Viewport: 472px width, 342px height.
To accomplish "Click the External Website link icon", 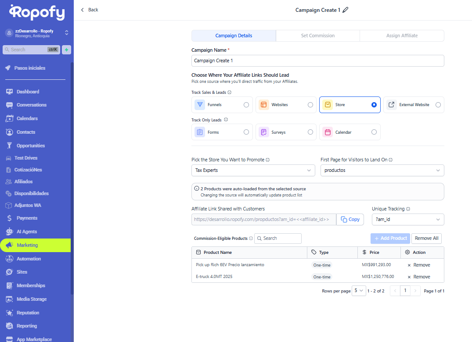I will pyautogui.click(x=391, y=105).
